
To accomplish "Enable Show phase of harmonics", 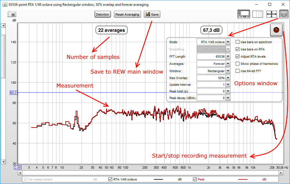I will (x=237, y=64).
